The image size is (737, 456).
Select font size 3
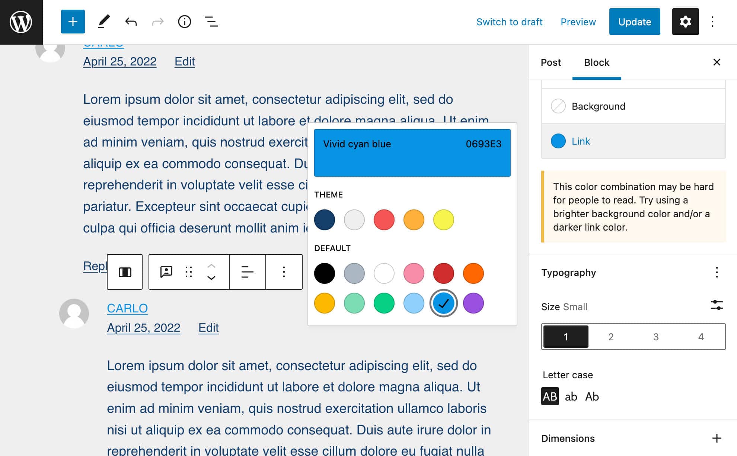click(656, 337)
